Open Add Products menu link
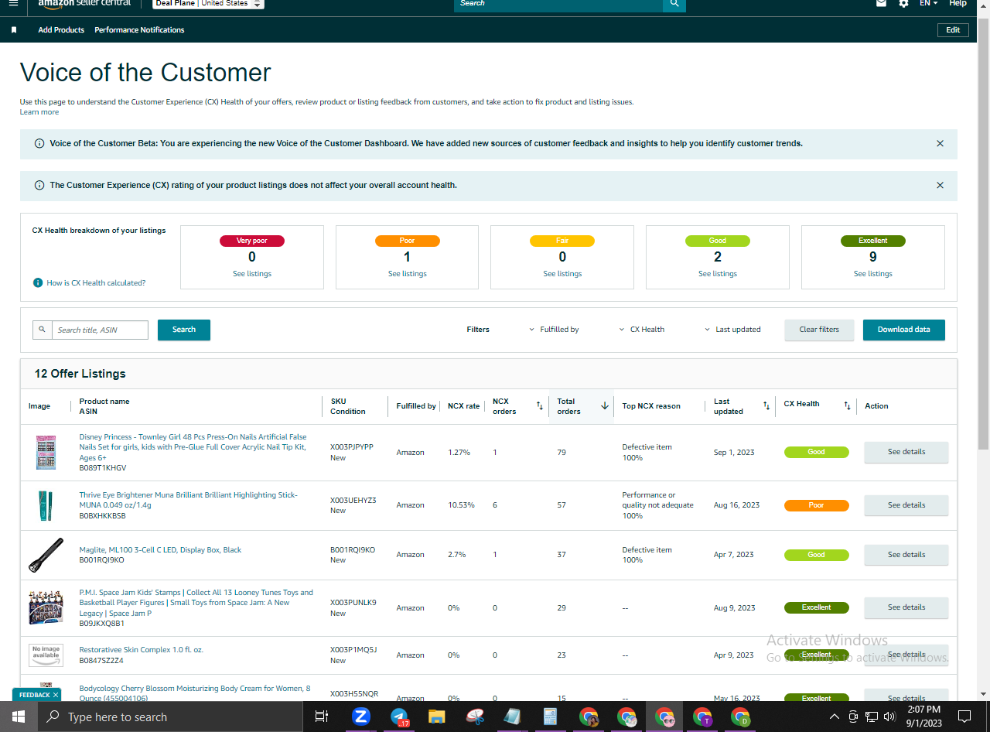This screenshot has height=732, width=990. point(61,30)
